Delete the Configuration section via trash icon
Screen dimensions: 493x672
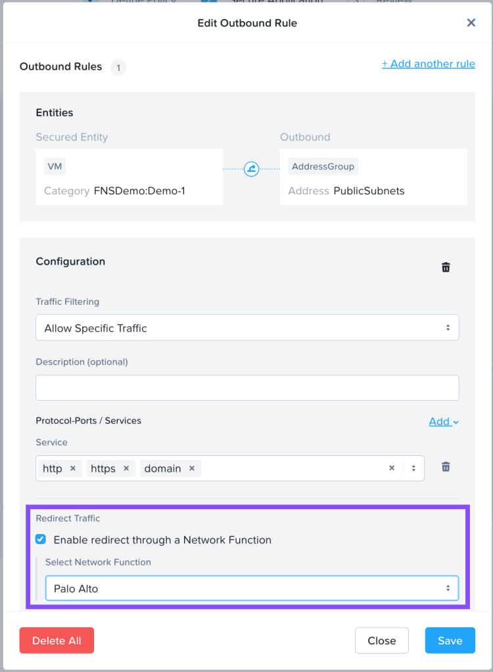[446, 267]
